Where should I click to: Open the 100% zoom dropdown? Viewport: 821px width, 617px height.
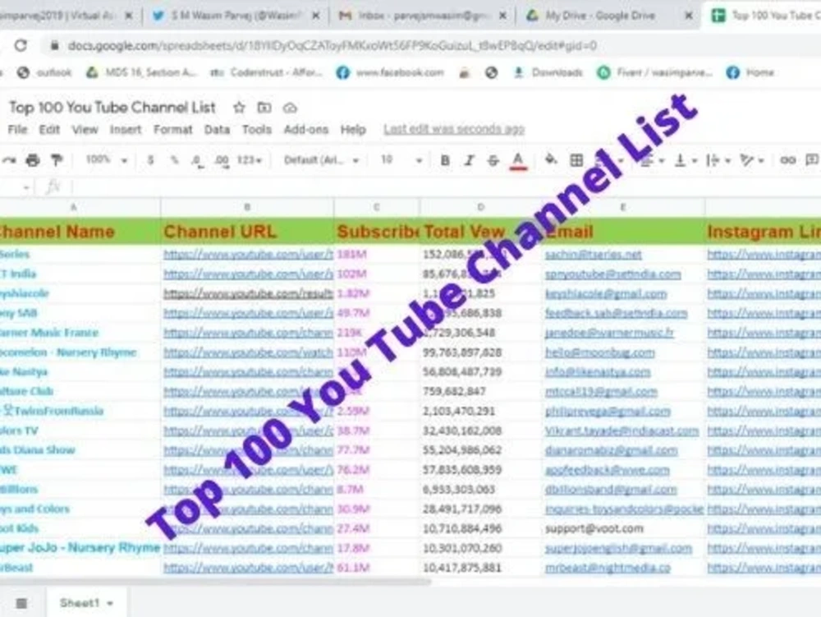pos(106,159)
